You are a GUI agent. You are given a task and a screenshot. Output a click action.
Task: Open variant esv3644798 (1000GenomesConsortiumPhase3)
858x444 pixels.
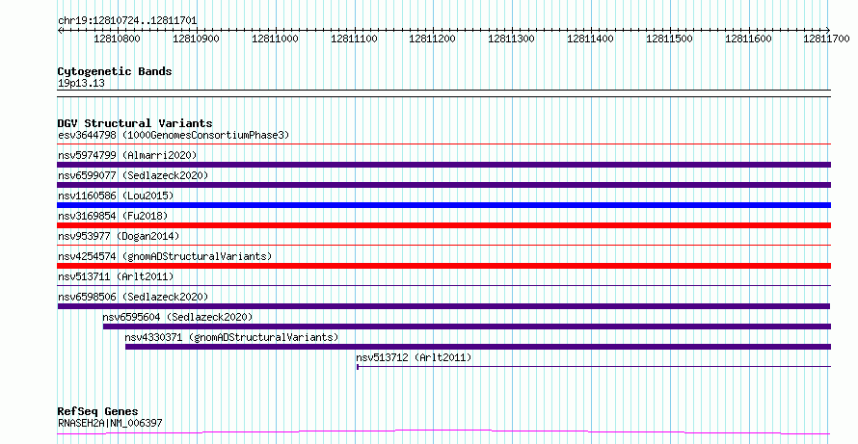pos(174,135)
